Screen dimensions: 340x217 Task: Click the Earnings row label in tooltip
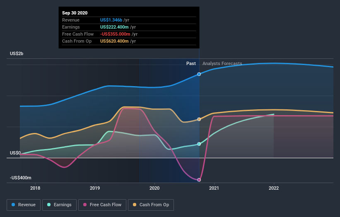pyautogui.click(x=71, y=27)
